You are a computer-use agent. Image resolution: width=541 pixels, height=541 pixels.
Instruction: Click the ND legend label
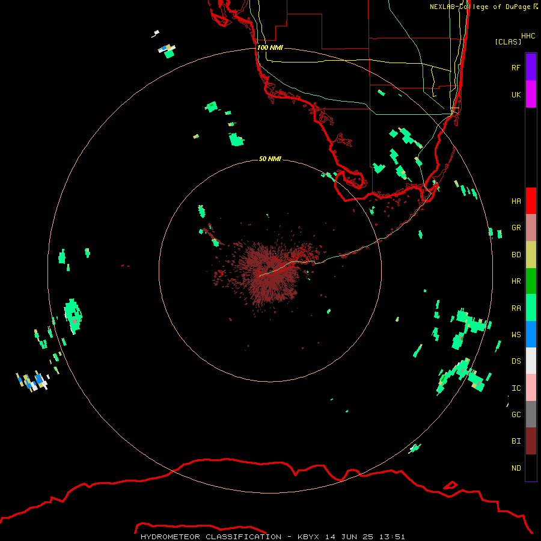click(516, 468)
